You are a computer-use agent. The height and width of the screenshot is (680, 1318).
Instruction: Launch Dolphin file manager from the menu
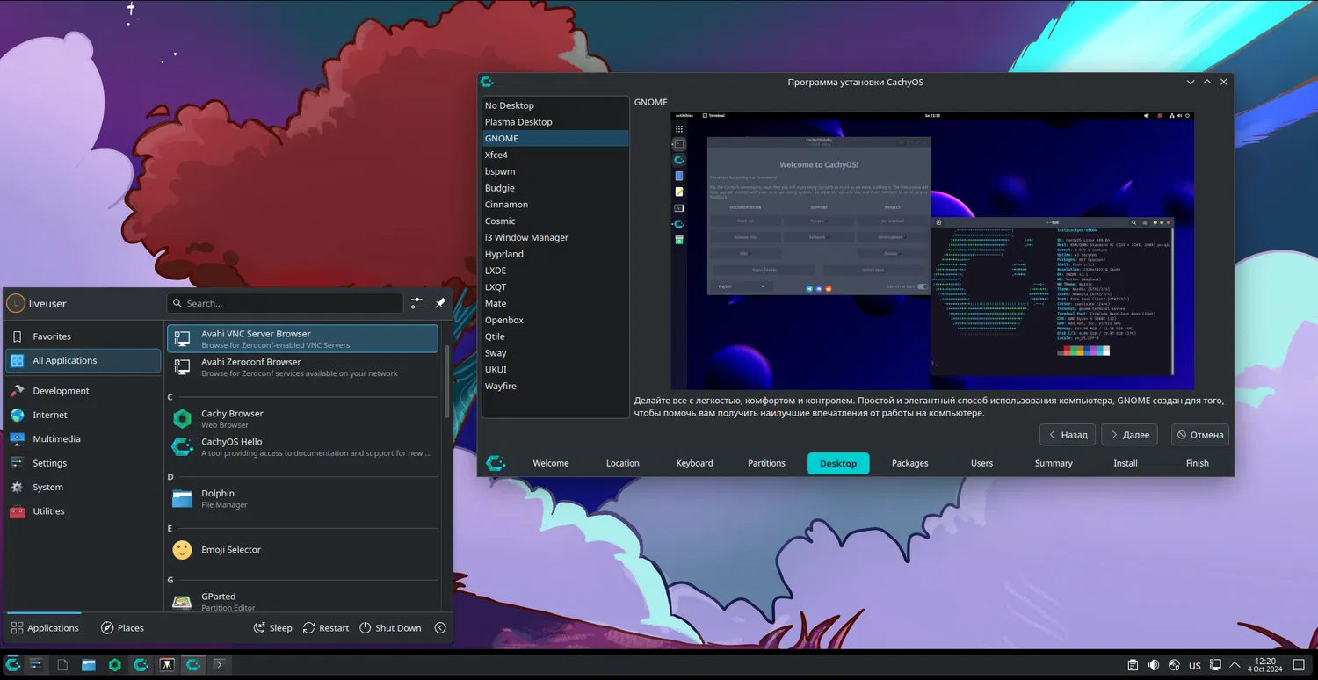click(218, 498)
